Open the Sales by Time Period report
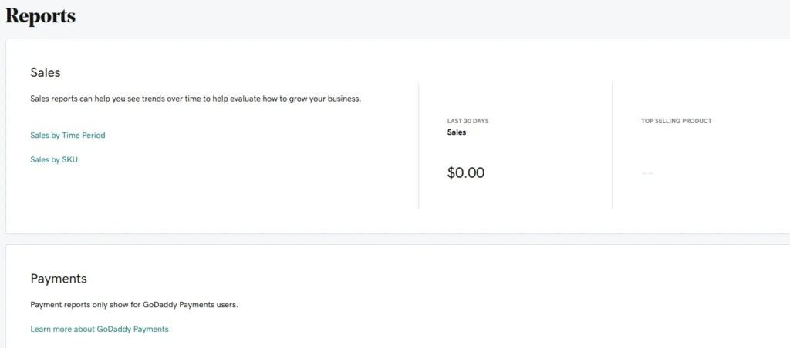 tap(68, 136)
